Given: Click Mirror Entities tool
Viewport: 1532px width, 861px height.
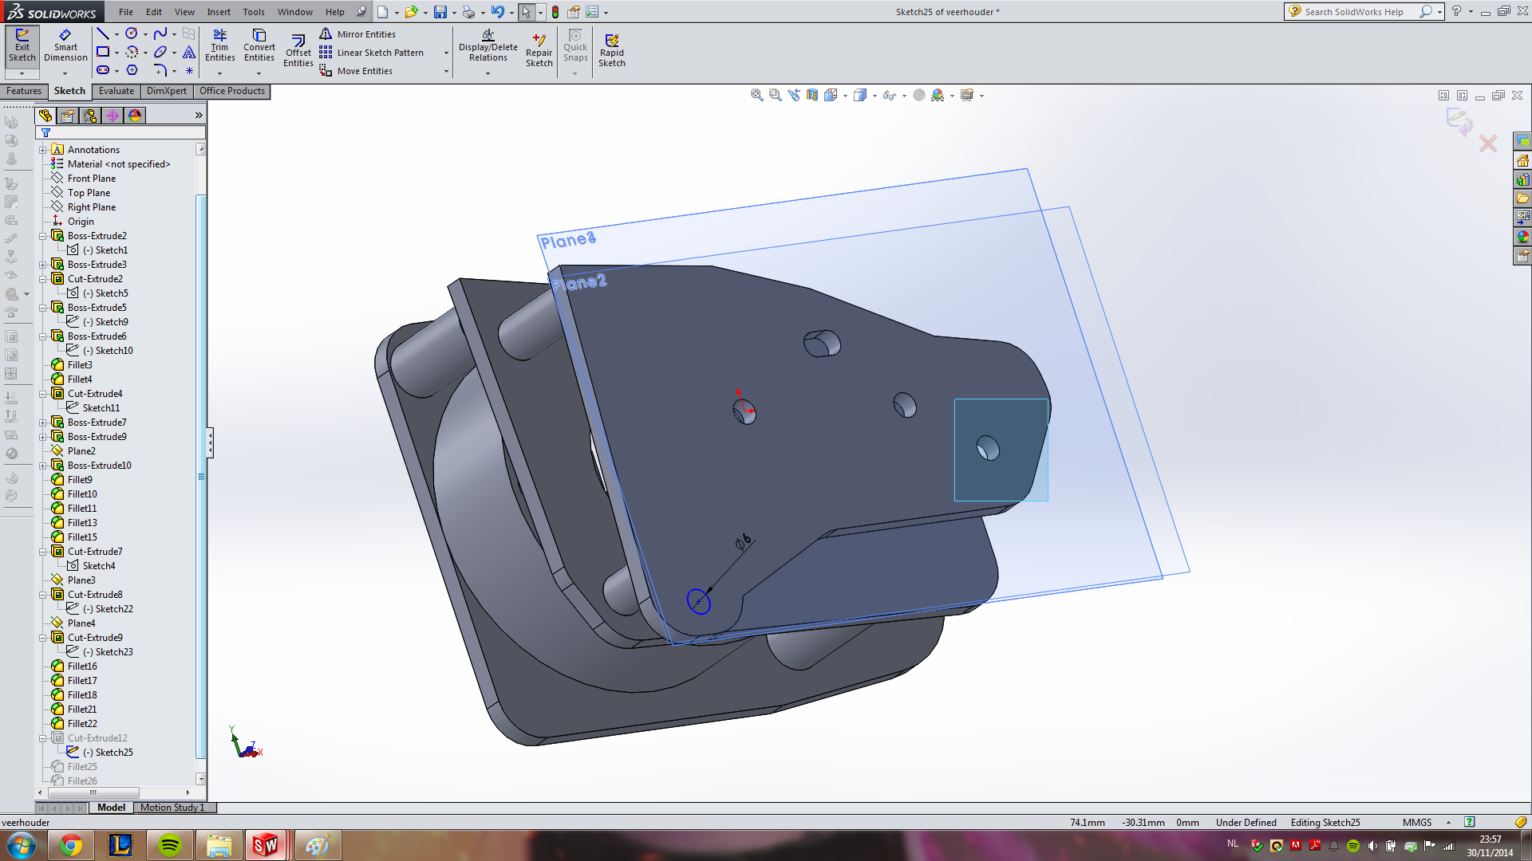Looking at the screenshot, I should 357,34.
